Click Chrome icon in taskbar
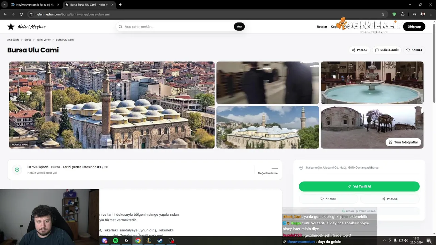436x245 pixels. click(138, 241)
